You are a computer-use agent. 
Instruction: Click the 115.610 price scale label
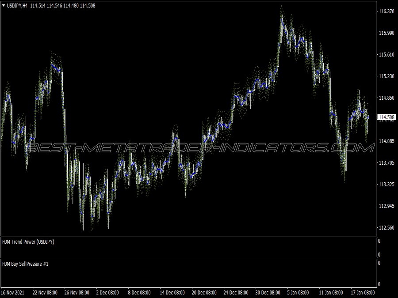tap(387, 54)
